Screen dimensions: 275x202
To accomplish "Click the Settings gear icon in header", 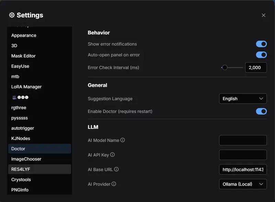I will pyautogui.click(x=12, y=15).
